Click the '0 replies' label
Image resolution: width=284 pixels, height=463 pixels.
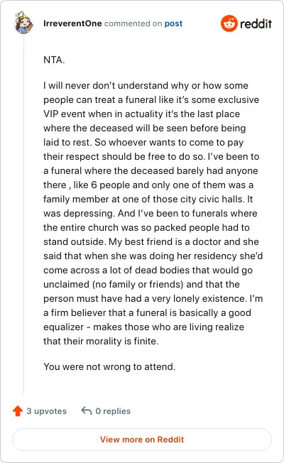113,411
